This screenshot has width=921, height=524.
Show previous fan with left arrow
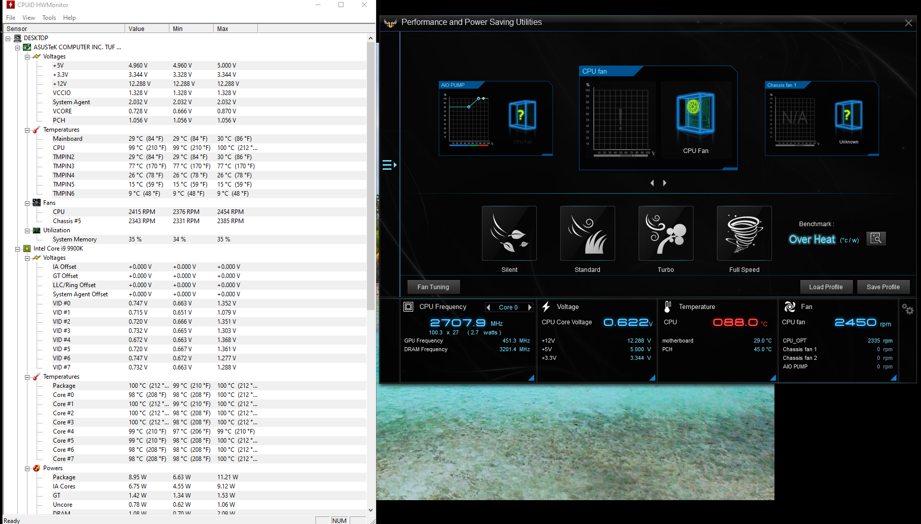(652, 183)
